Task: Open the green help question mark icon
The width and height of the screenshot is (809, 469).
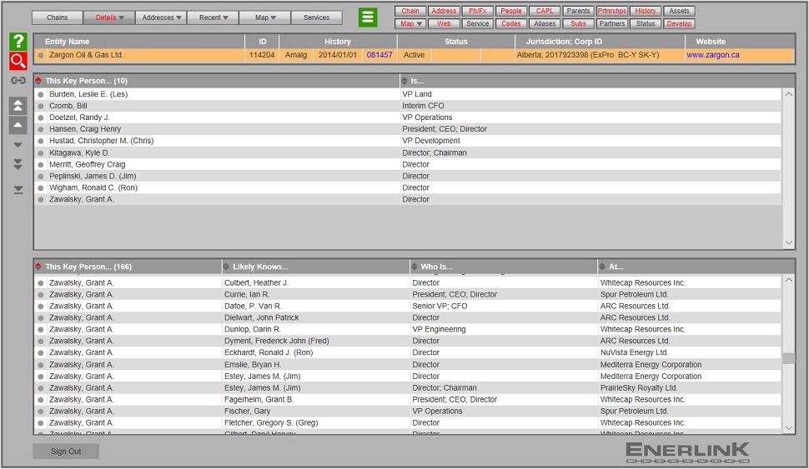Action: pyautogui.click(x=18, y=42)
